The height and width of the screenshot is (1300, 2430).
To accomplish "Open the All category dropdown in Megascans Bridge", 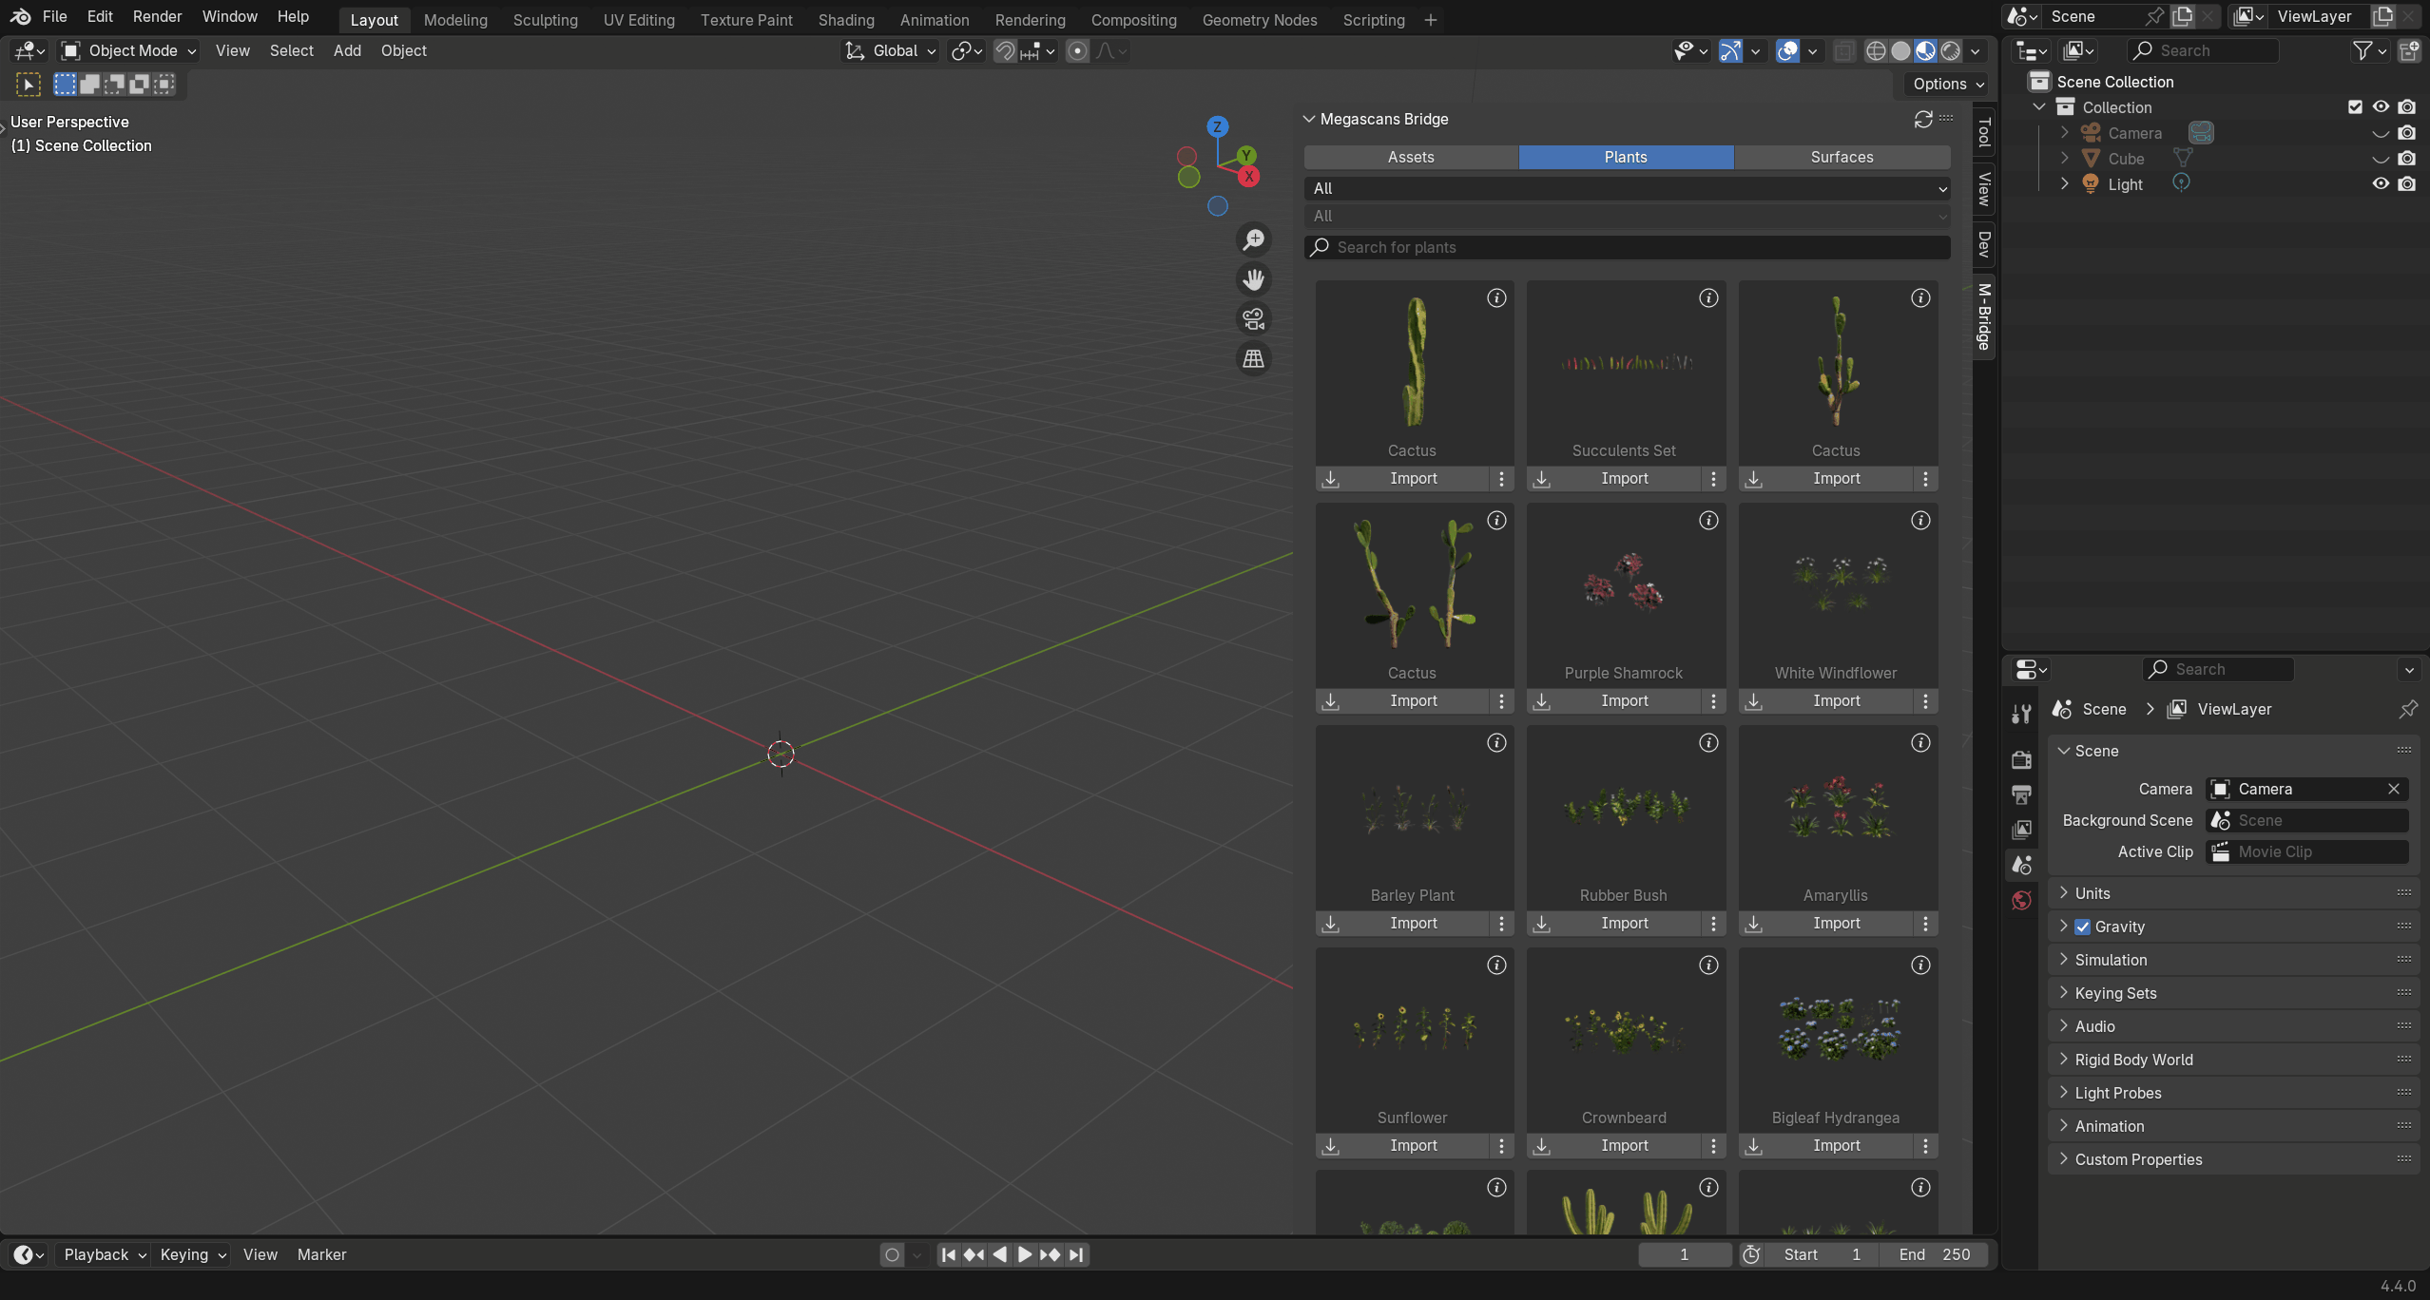I will [x=1627, y=188].
